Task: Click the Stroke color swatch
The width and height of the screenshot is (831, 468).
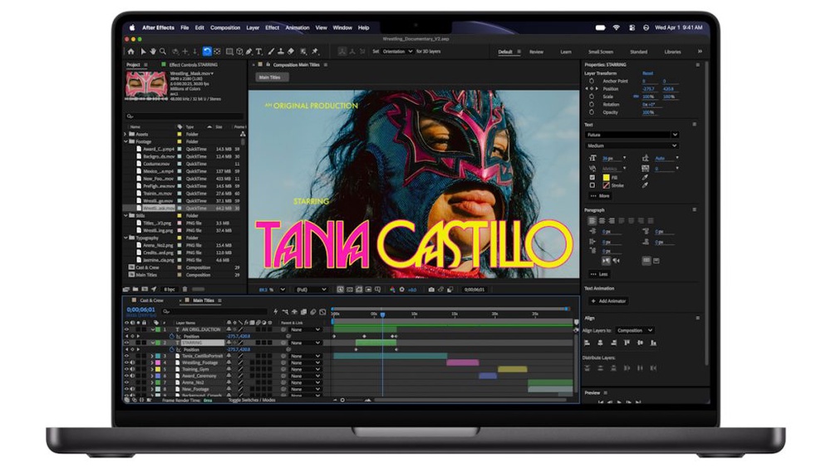Action: pyautogui.click(x=606, y=185)
